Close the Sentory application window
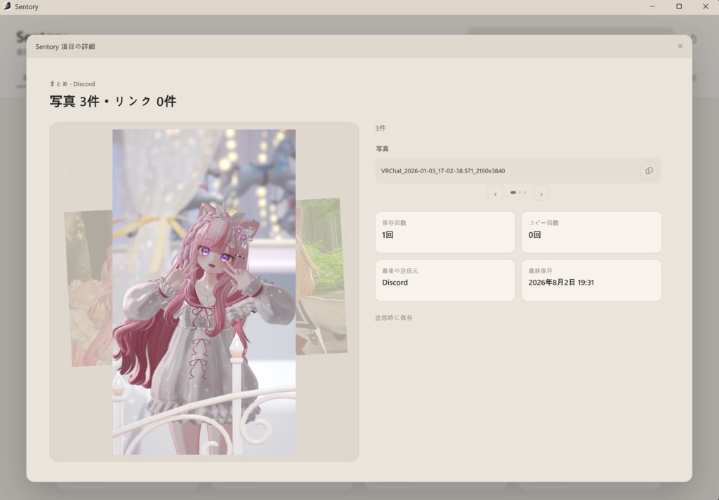719x500 pixels. tap(706, 6)
